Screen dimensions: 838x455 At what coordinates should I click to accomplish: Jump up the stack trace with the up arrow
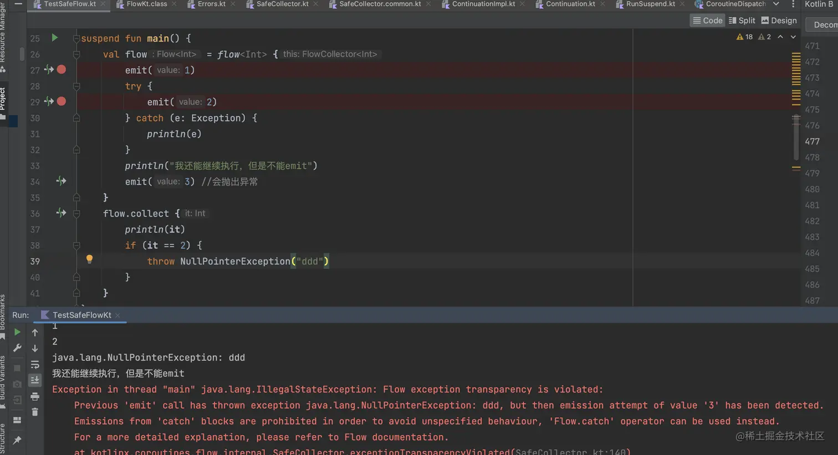tap(35, 332)
